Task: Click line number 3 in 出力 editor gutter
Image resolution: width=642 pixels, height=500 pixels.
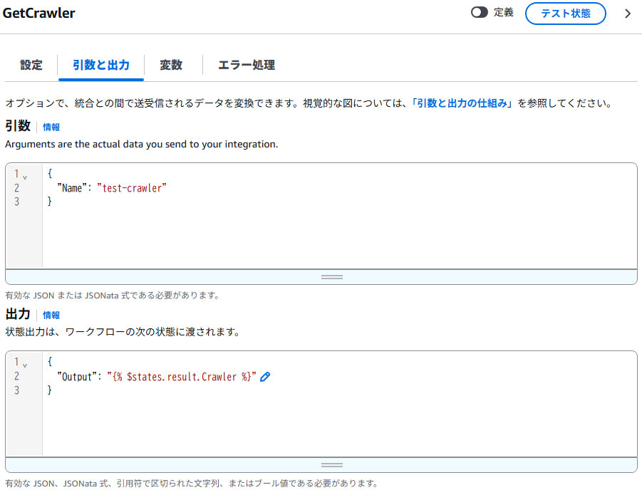Action: click(x=17, y=390)
